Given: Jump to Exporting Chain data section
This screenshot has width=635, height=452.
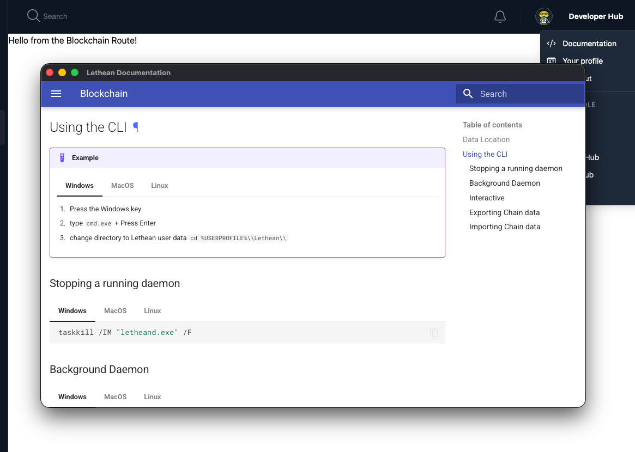Looking at the screenshot, I should pos(504,212).
